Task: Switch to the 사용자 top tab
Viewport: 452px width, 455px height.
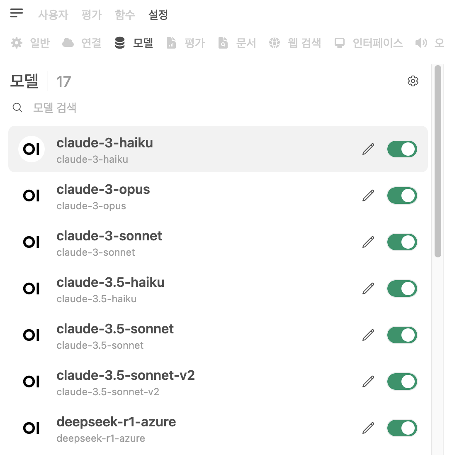Action: 53,15
